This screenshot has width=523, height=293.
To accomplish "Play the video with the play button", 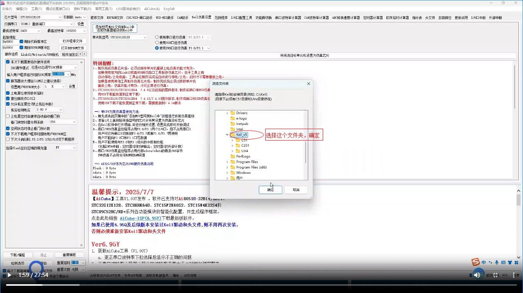I will (x=10, y=275).
